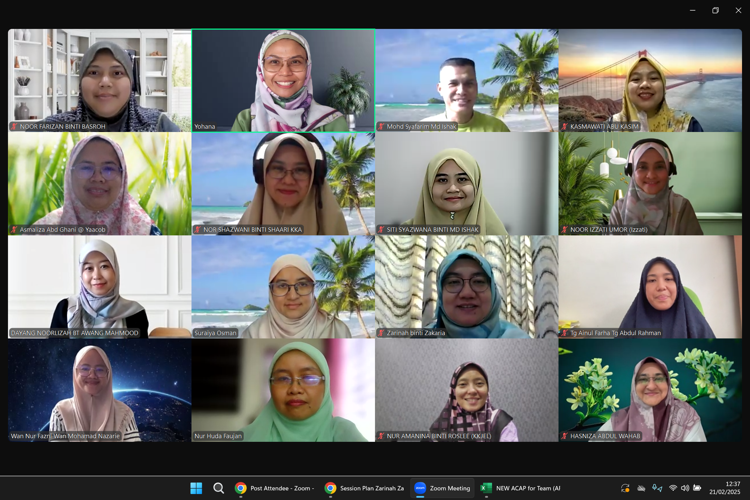Open the volume speaker tray icon
Viewport: 750px width, 500px height.
point(685,488)
